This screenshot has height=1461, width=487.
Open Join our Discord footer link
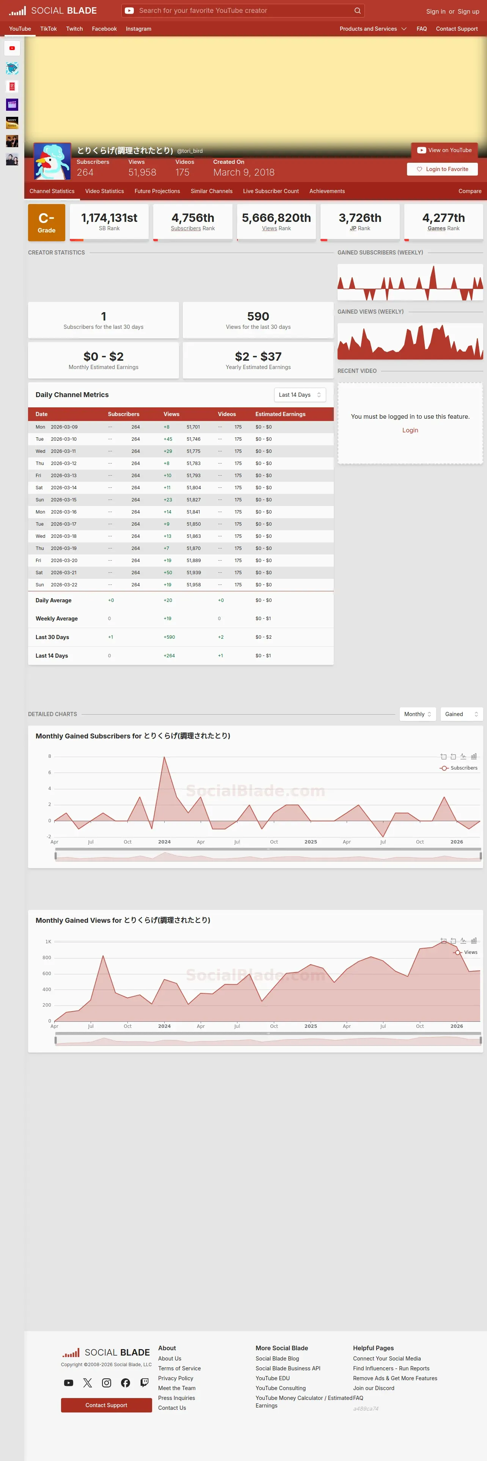click(x=374, y=1389)
